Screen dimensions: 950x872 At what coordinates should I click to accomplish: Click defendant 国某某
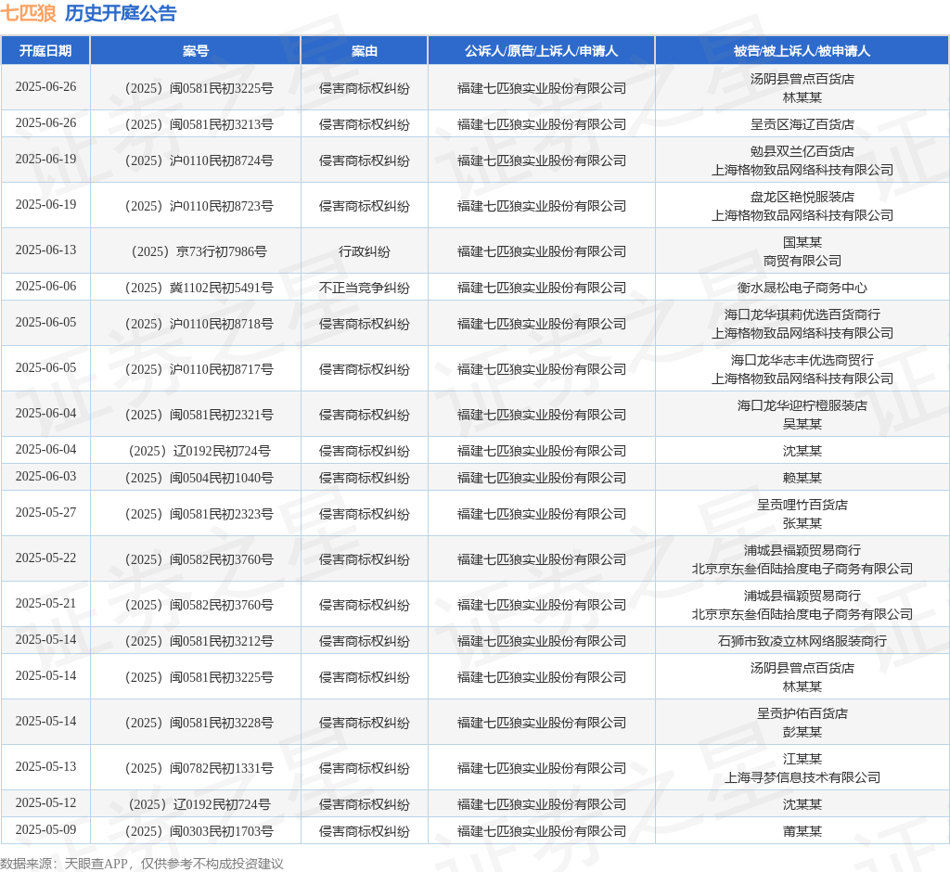pos(802,242)
